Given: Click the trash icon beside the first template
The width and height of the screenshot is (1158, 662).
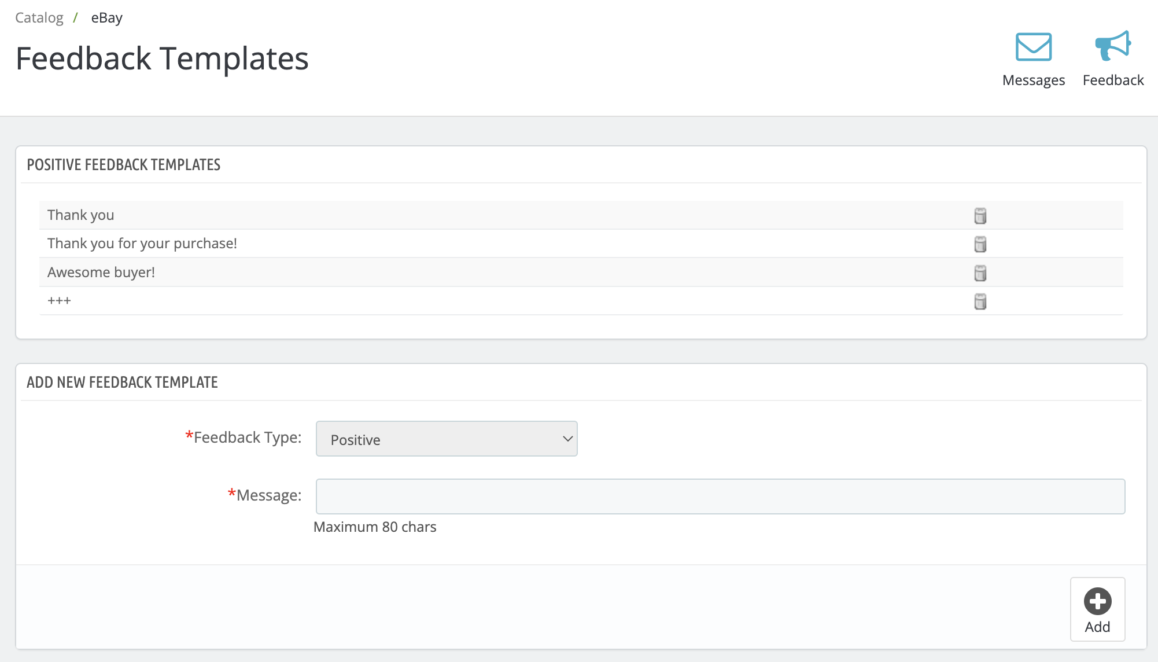Looking at the screenshot, I should coord(980,215).
